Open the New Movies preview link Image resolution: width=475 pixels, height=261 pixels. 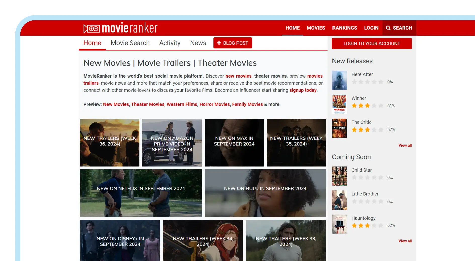pos(116,104)
